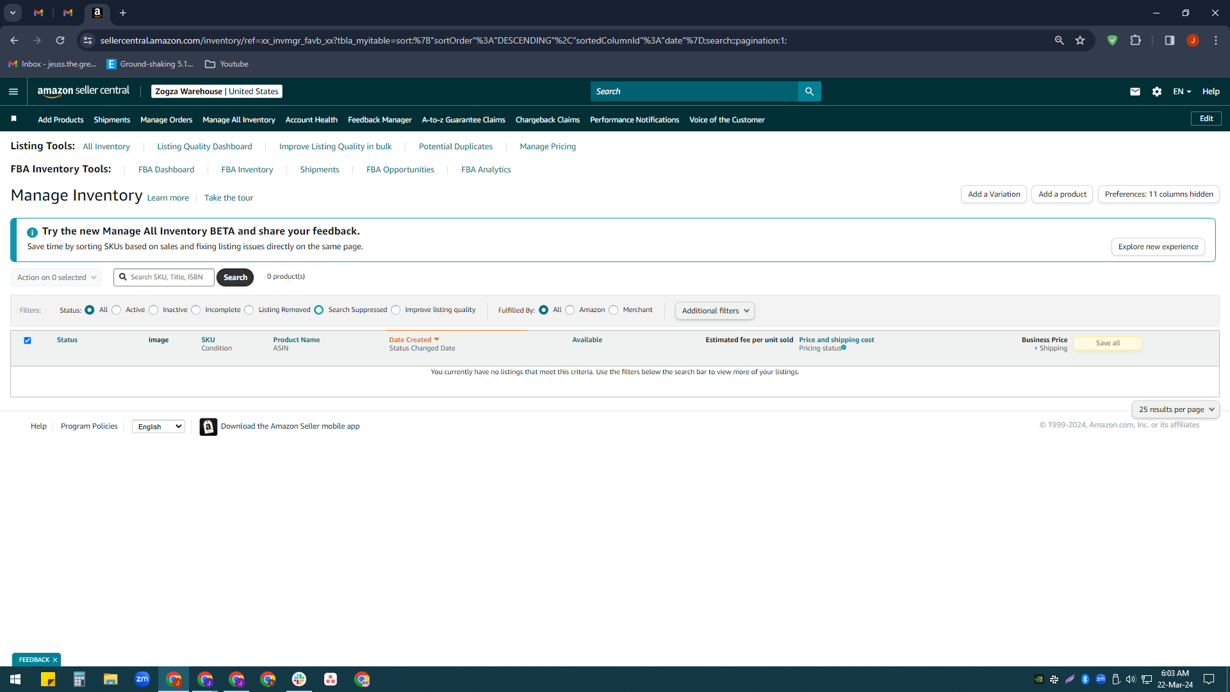Open the Zogza Warehouse account switcher

point(217,92)
